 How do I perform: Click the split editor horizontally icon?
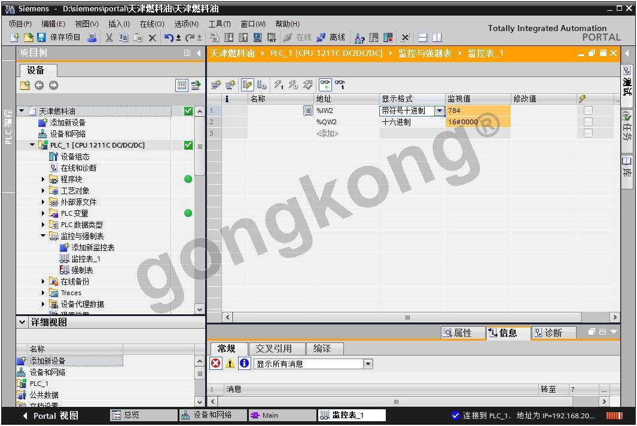pos(422,38)
